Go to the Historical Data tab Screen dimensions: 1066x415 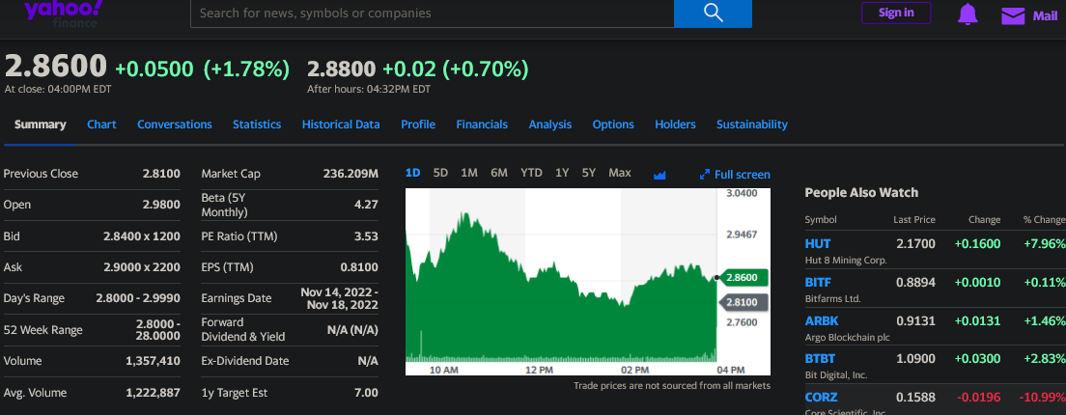tap(341, 124)
